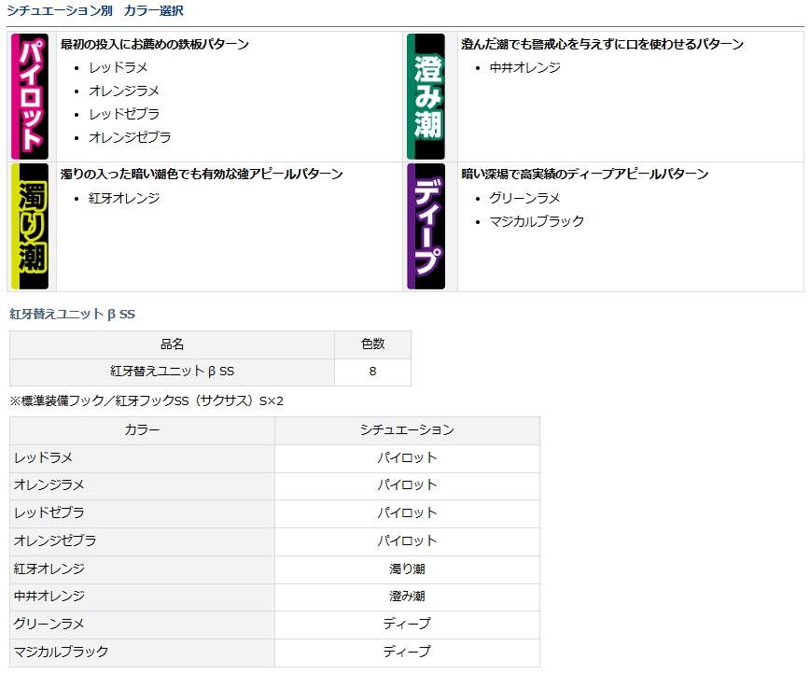The image size is (810, 674).
Task: Click the 紅牙替えユニット β SS section title
Action: 72,315
